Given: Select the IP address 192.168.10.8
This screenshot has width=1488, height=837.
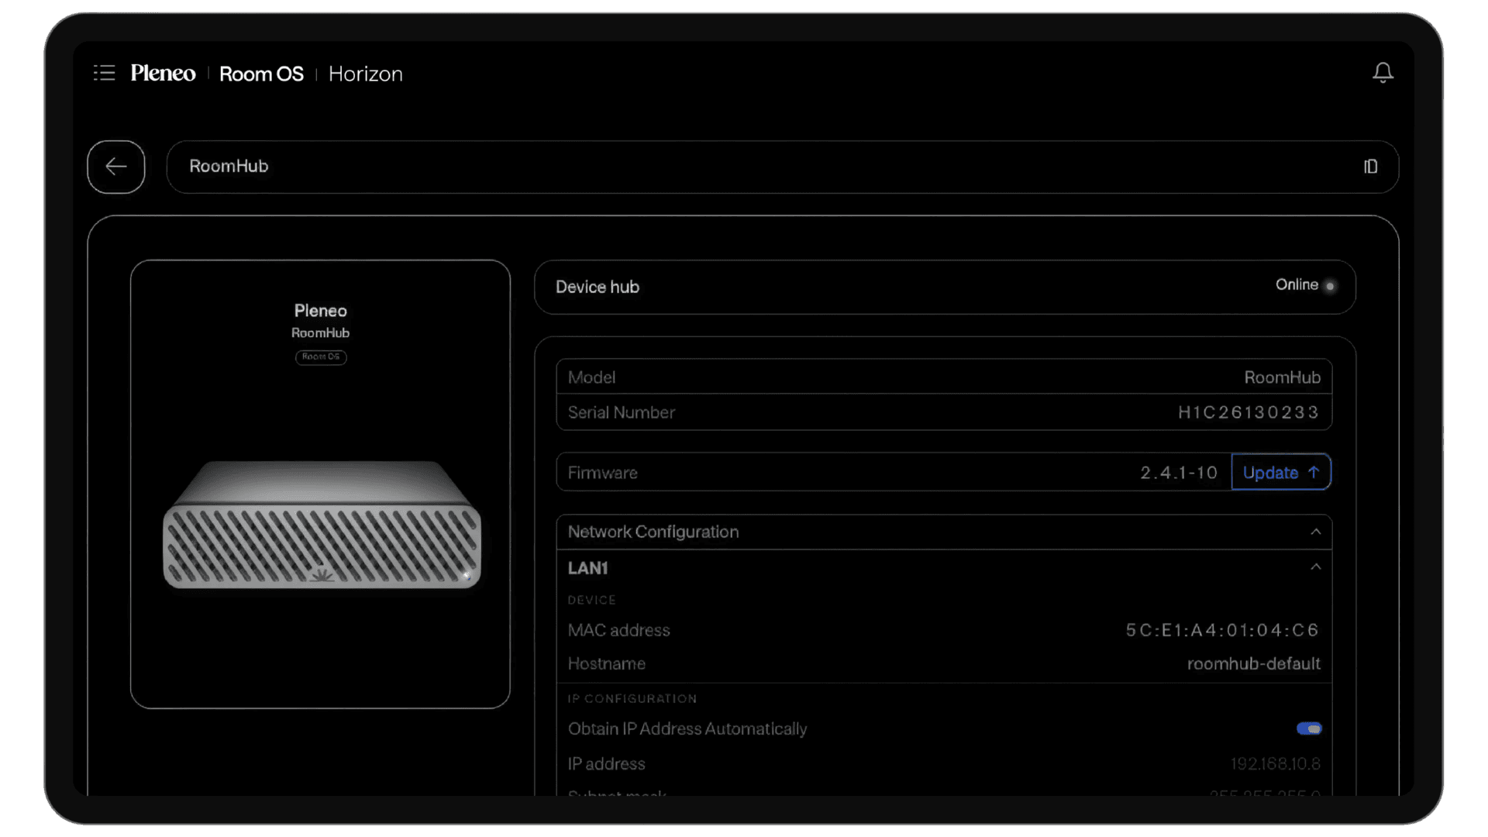Looking at the screenshot, I should pos(1276,763).
